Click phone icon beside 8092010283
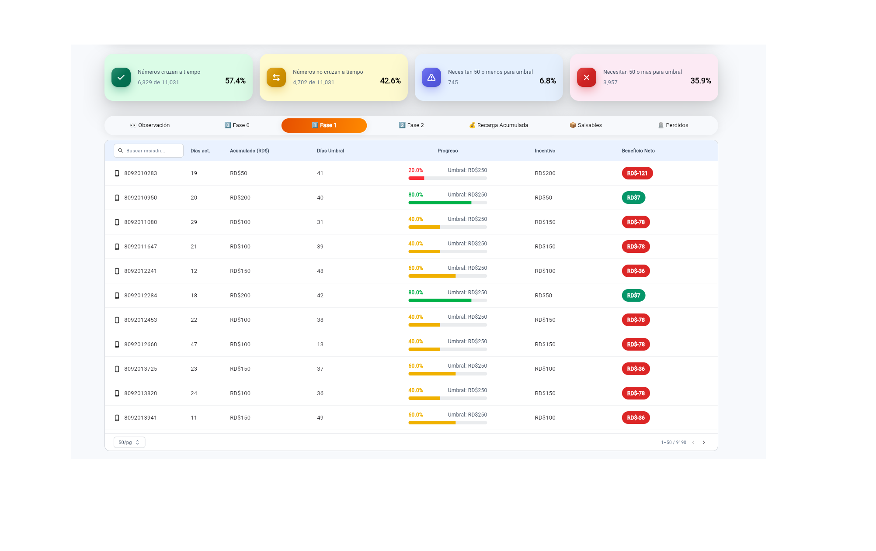Viewport: 876px width, 551px height. (117, 173)
